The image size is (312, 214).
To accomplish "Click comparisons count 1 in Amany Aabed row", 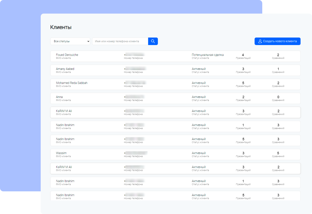I will pos(278,69).
